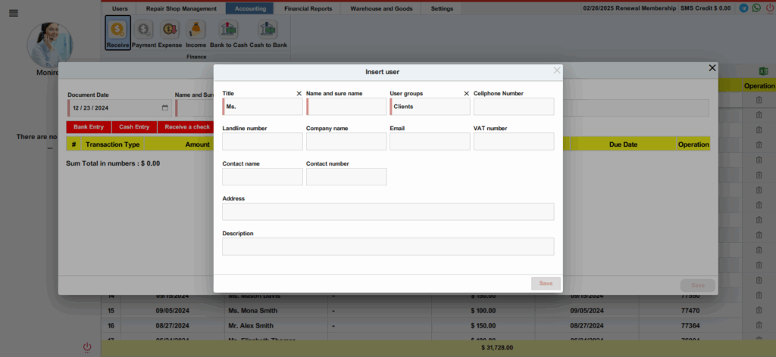Click Save in the receive document window
The width and height of the screenshot is (776, 357).
click(697, 285)
